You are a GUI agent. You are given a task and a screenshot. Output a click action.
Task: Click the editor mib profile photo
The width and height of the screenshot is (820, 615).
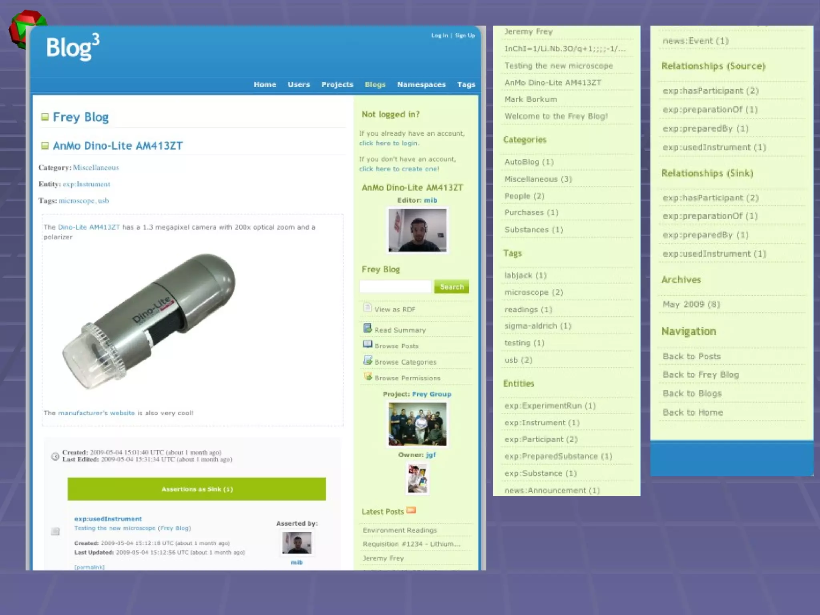pos(417,230)
